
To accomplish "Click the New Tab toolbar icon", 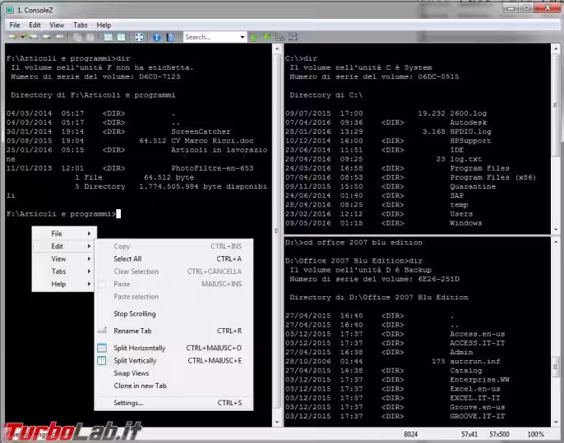I will tap(13, 37).
